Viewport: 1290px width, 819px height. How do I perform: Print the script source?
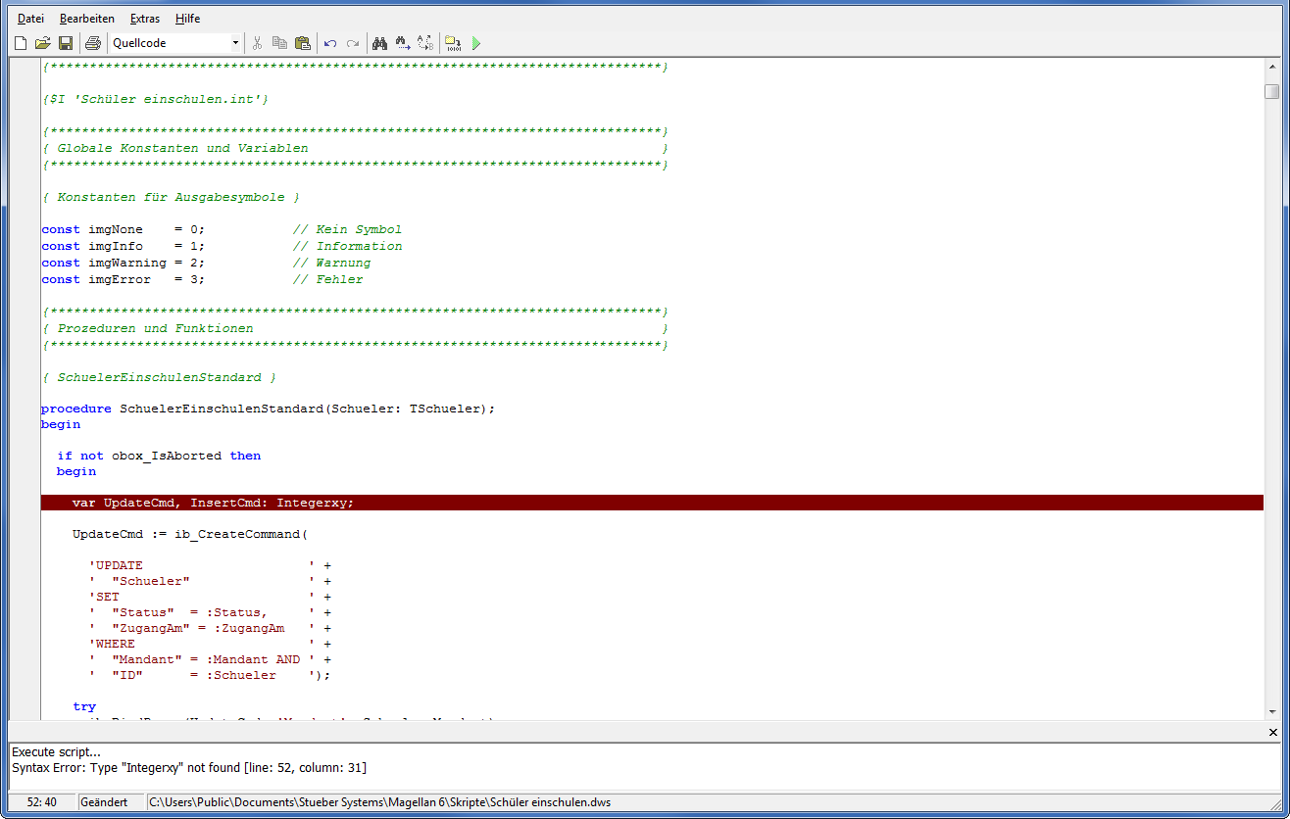(93, 43)
